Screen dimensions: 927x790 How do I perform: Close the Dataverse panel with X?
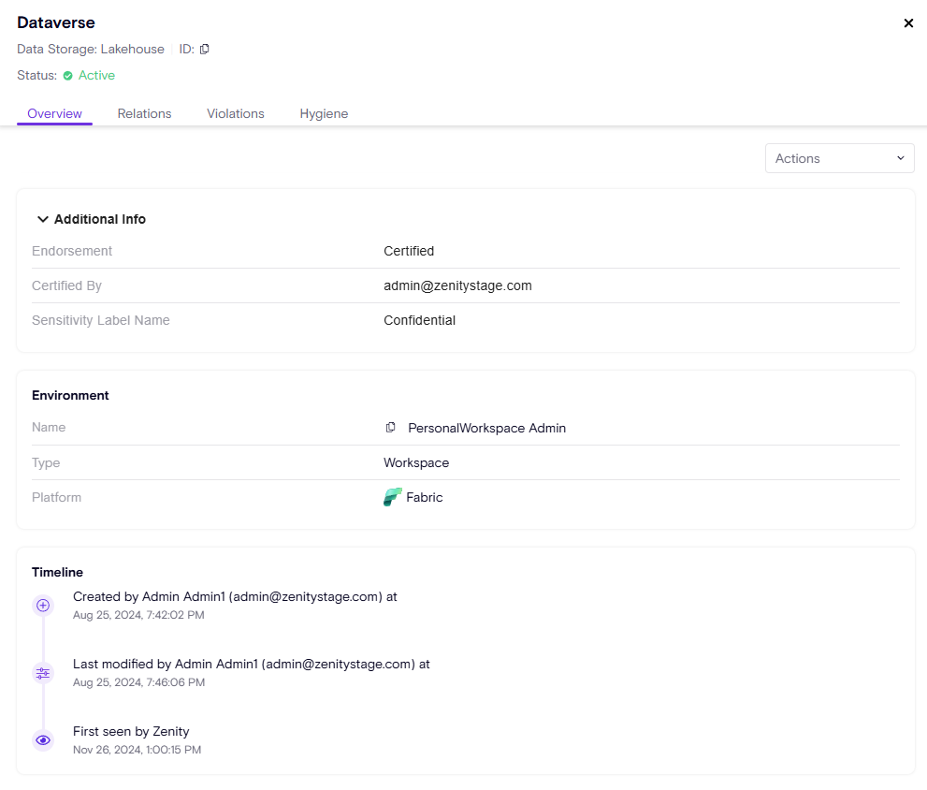pos(908,23)
